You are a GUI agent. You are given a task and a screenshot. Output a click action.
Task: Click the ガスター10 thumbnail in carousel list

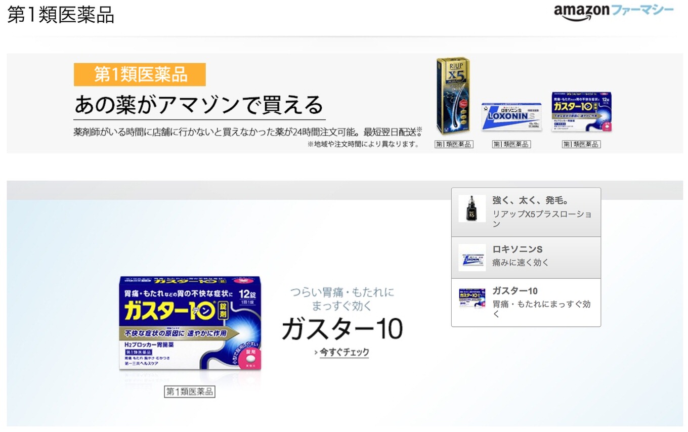pyautogui.click(x=472, y=298)
